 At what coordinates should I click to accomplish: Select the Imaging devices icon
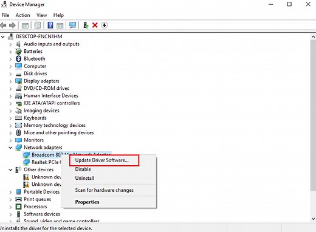(18, 111)
